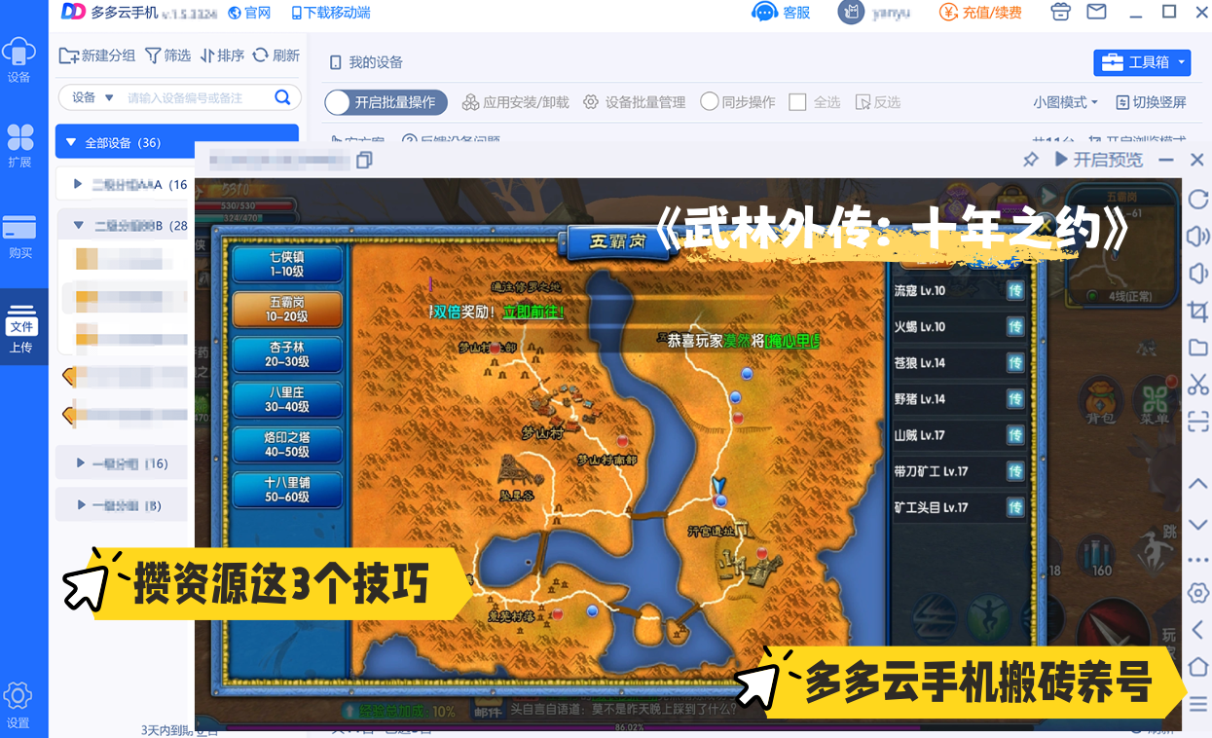Click the volume up icon in side toolbar
This screenshot has height=738, width=1212.
pyautogui.click(x=1198, y=237)
